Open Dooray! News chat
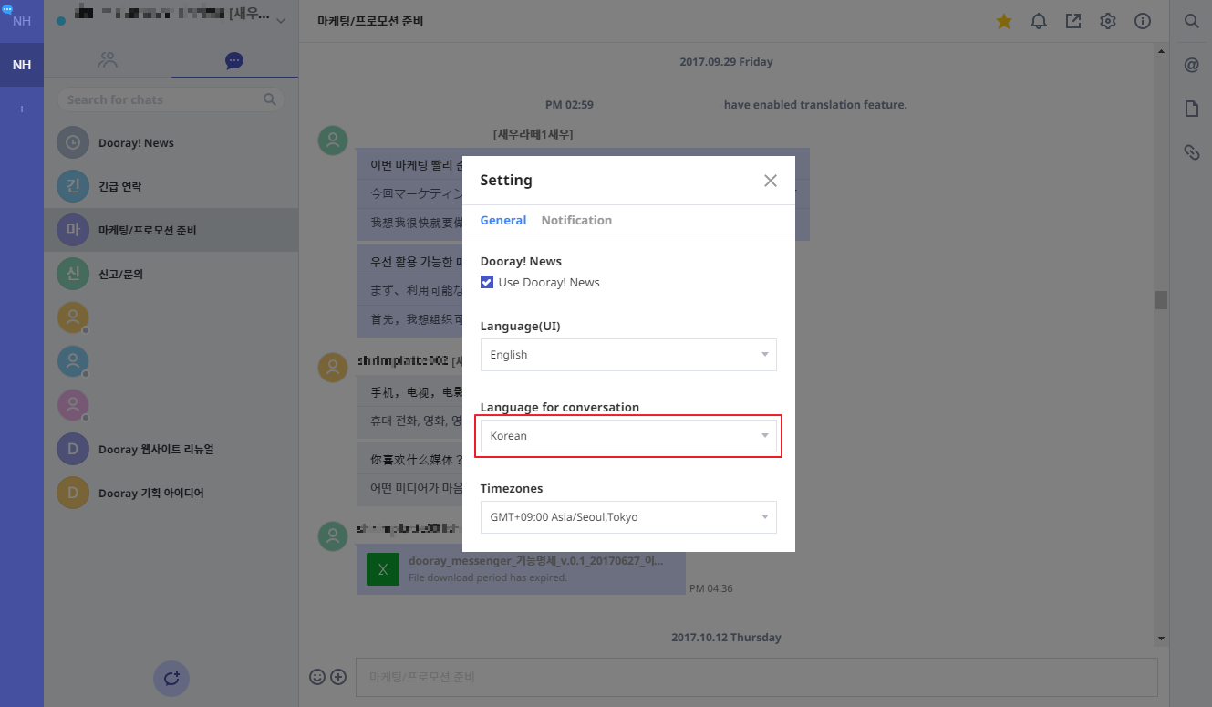Image resolution: width=1212 pixels, height=707 pixels. tap(171, 143)
